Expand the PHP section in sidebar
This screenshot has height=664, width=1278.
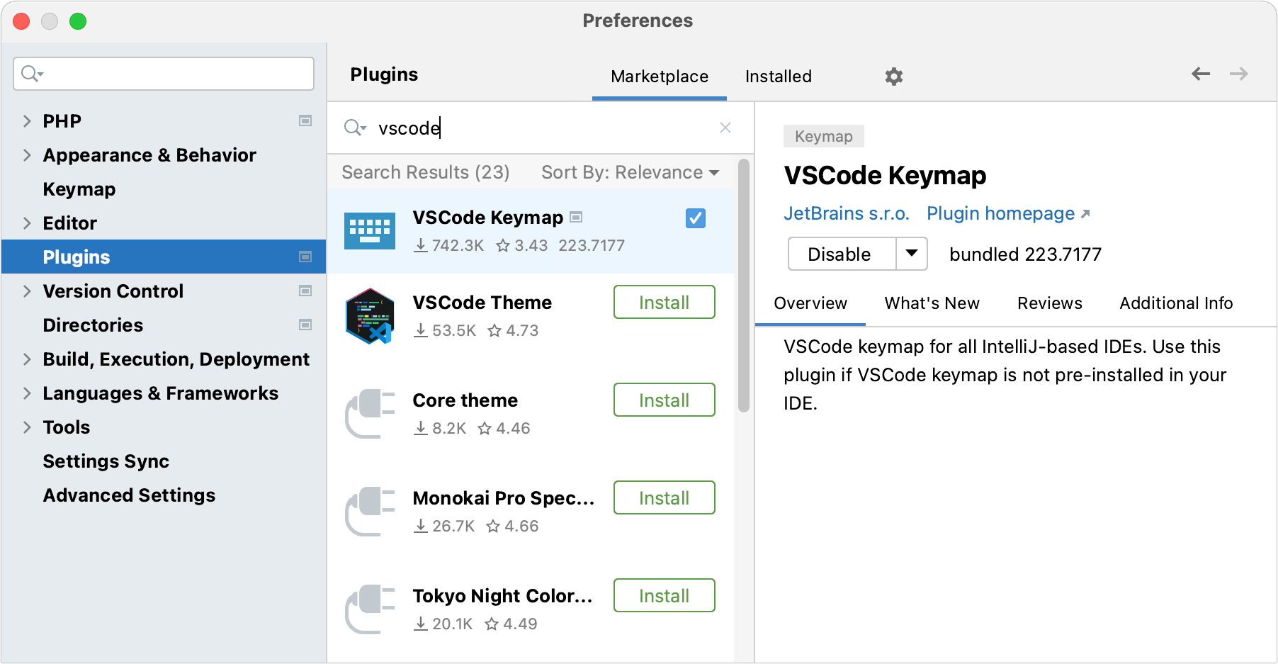point(27,120)
